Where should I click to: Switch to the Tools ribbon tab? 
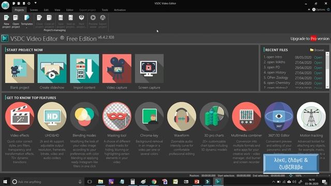pos(105,10)
